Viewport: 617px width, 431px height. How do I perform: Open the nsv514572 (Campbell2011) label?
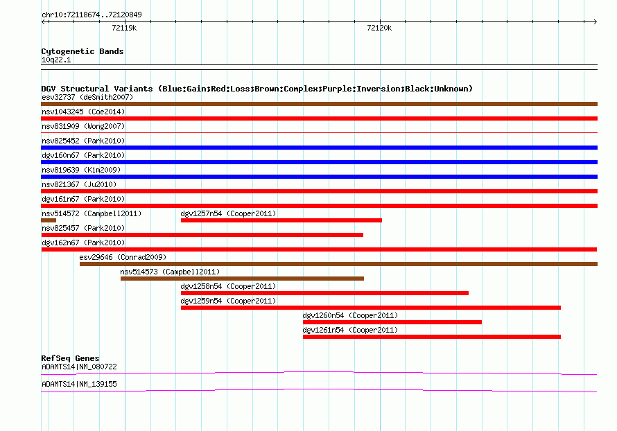coord(92,213)
